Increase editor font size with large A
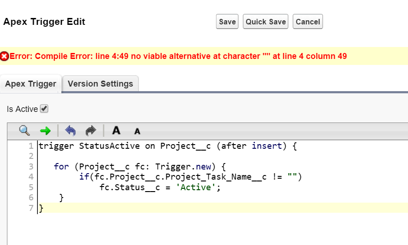 tap(116, 130)
